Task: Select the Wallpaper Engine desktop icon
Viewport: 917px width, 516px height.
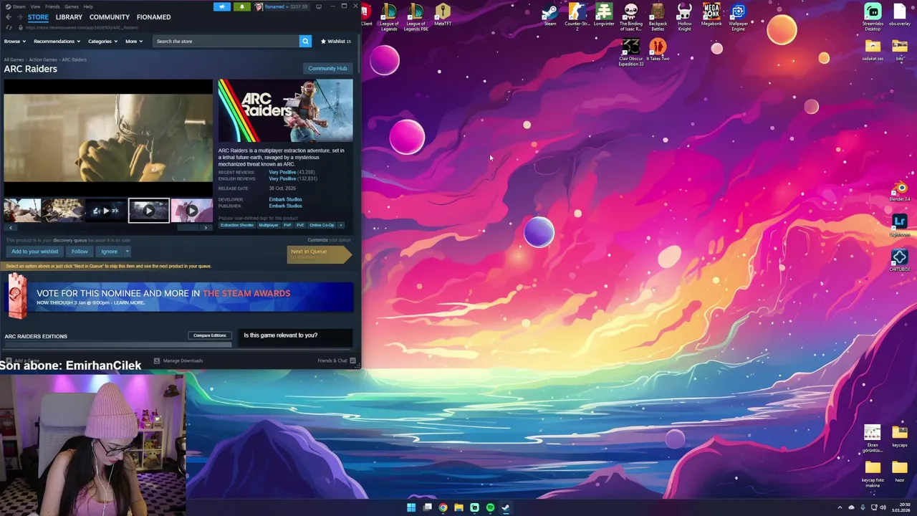Action: pyautogui.click(x=738, y=17)
